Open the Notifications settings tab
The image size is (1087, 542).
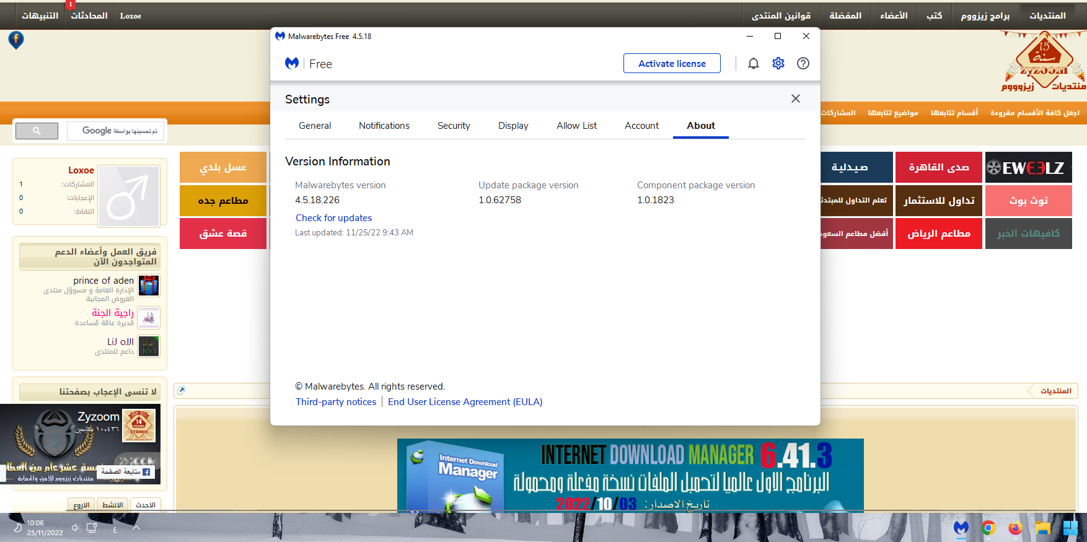pyautogui.click(x=384, y=126)
